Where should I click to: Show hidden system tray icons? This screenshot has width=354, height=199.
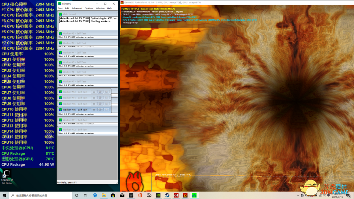[x=298, y=195]
